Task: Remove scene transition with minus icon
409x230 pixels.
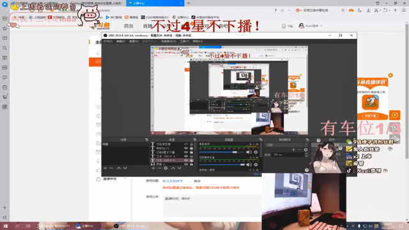Action: 300,149
